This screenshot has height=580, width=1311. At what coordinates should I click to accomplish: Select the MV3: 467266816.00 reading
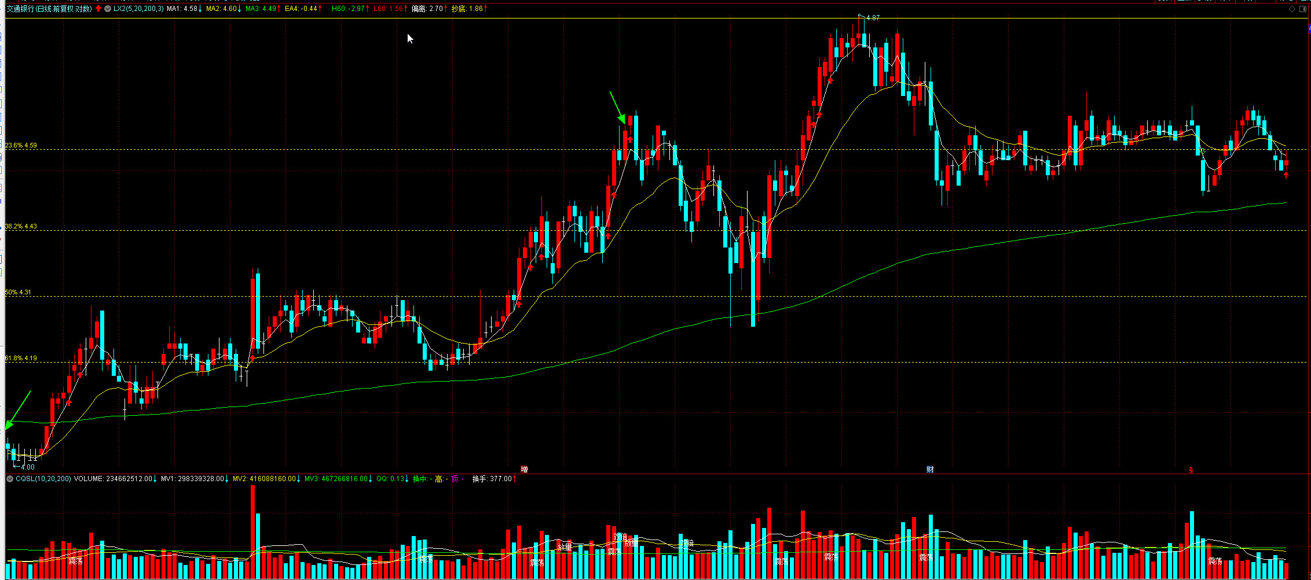[x=336, y=479]
